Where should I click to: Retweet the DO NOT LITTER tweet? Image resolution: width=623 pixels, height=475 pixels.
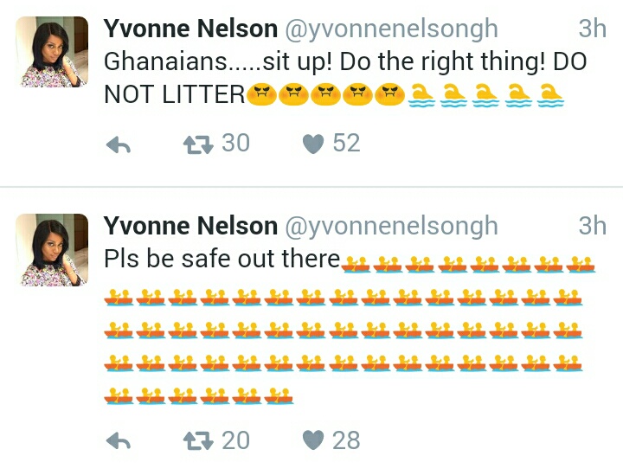[198, 144]
